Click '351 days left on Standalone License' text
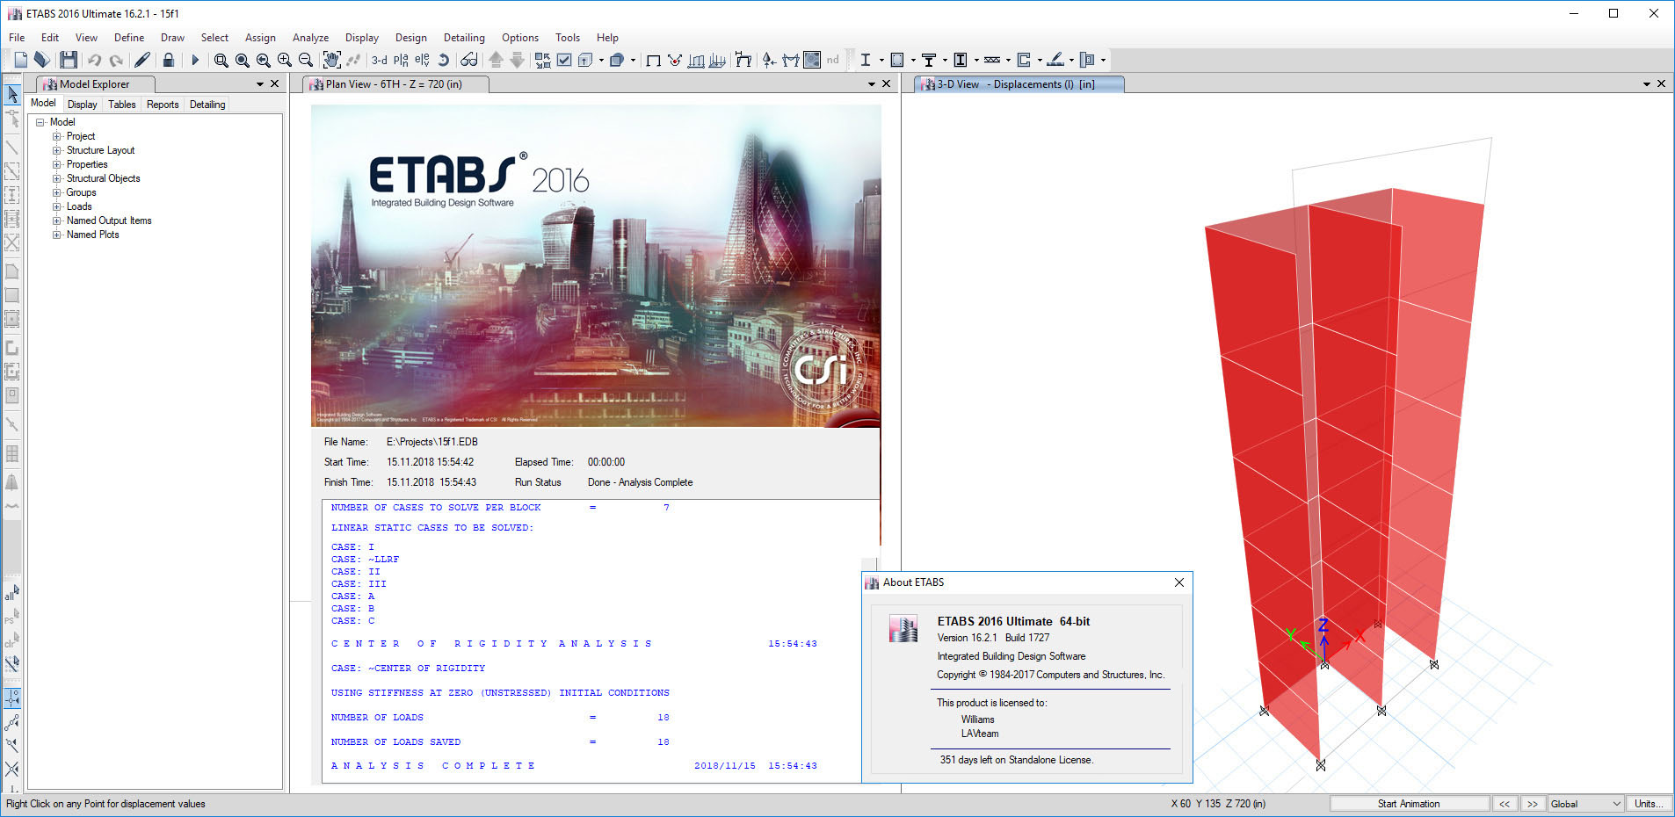1675x817 pixels. 1017,760
